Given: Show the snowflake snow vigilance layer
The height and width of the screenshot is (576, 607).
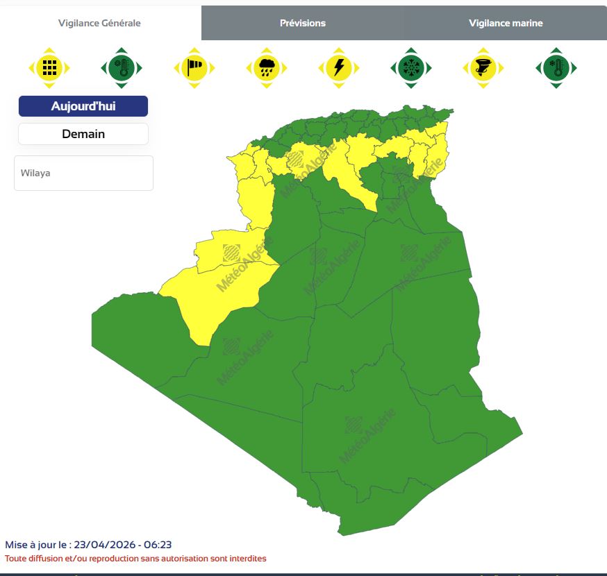Looking at the screenshot, I should [411, 67].
